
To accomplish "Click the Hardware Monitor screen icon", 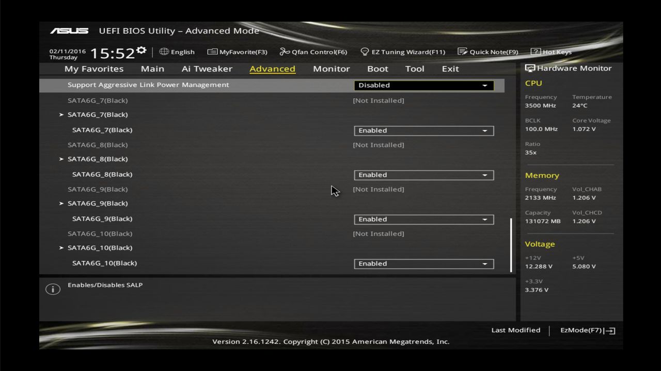I will pyautogui.click(x=530, y=68).
